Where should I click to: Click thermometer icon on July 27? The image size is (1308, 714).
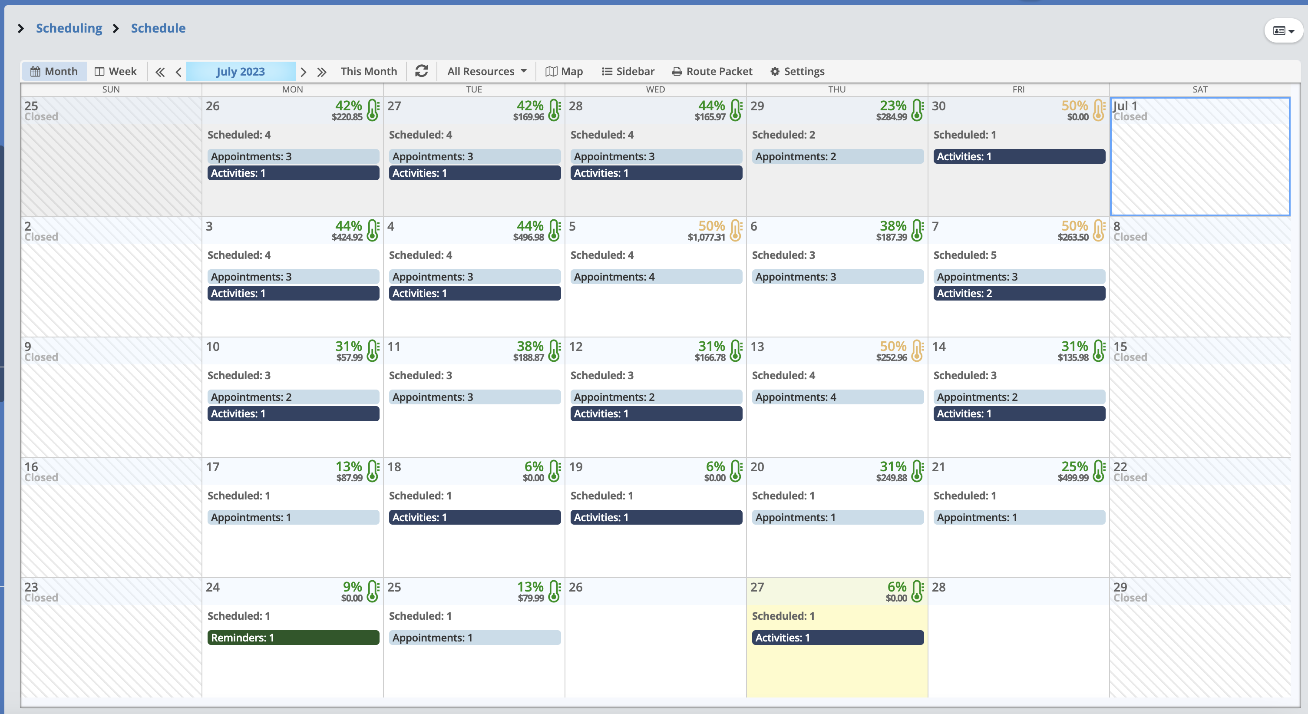pyautogui.click(x=917, y=592)
